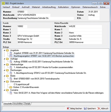
Task: Click the Beleg löschen delete icon
Action: [x=68, y=108]
